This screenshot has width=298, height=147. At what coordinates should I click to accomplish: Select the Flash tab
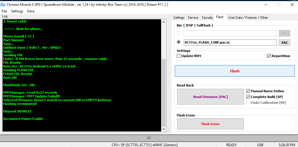point(220,17)
